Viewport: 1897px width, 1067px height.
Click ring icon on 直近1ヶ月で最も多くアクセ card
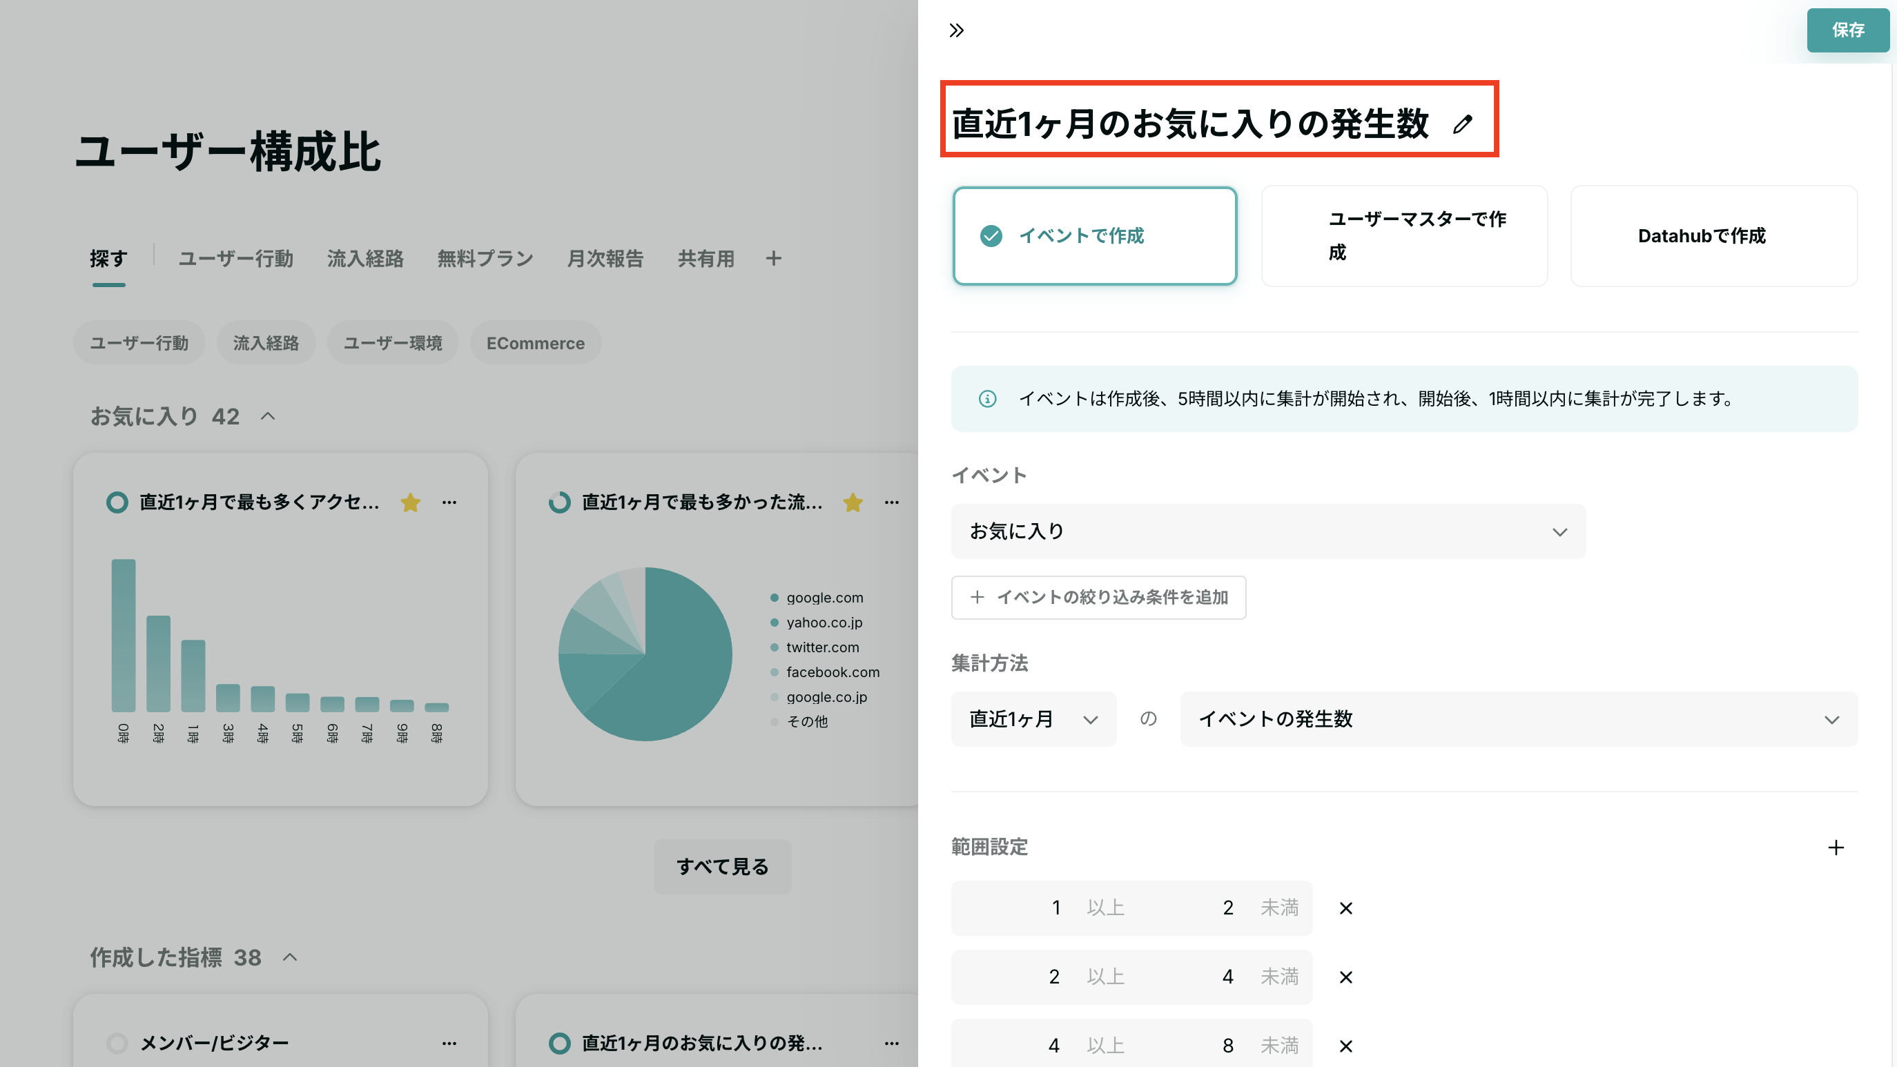click(x=117, y=502)
